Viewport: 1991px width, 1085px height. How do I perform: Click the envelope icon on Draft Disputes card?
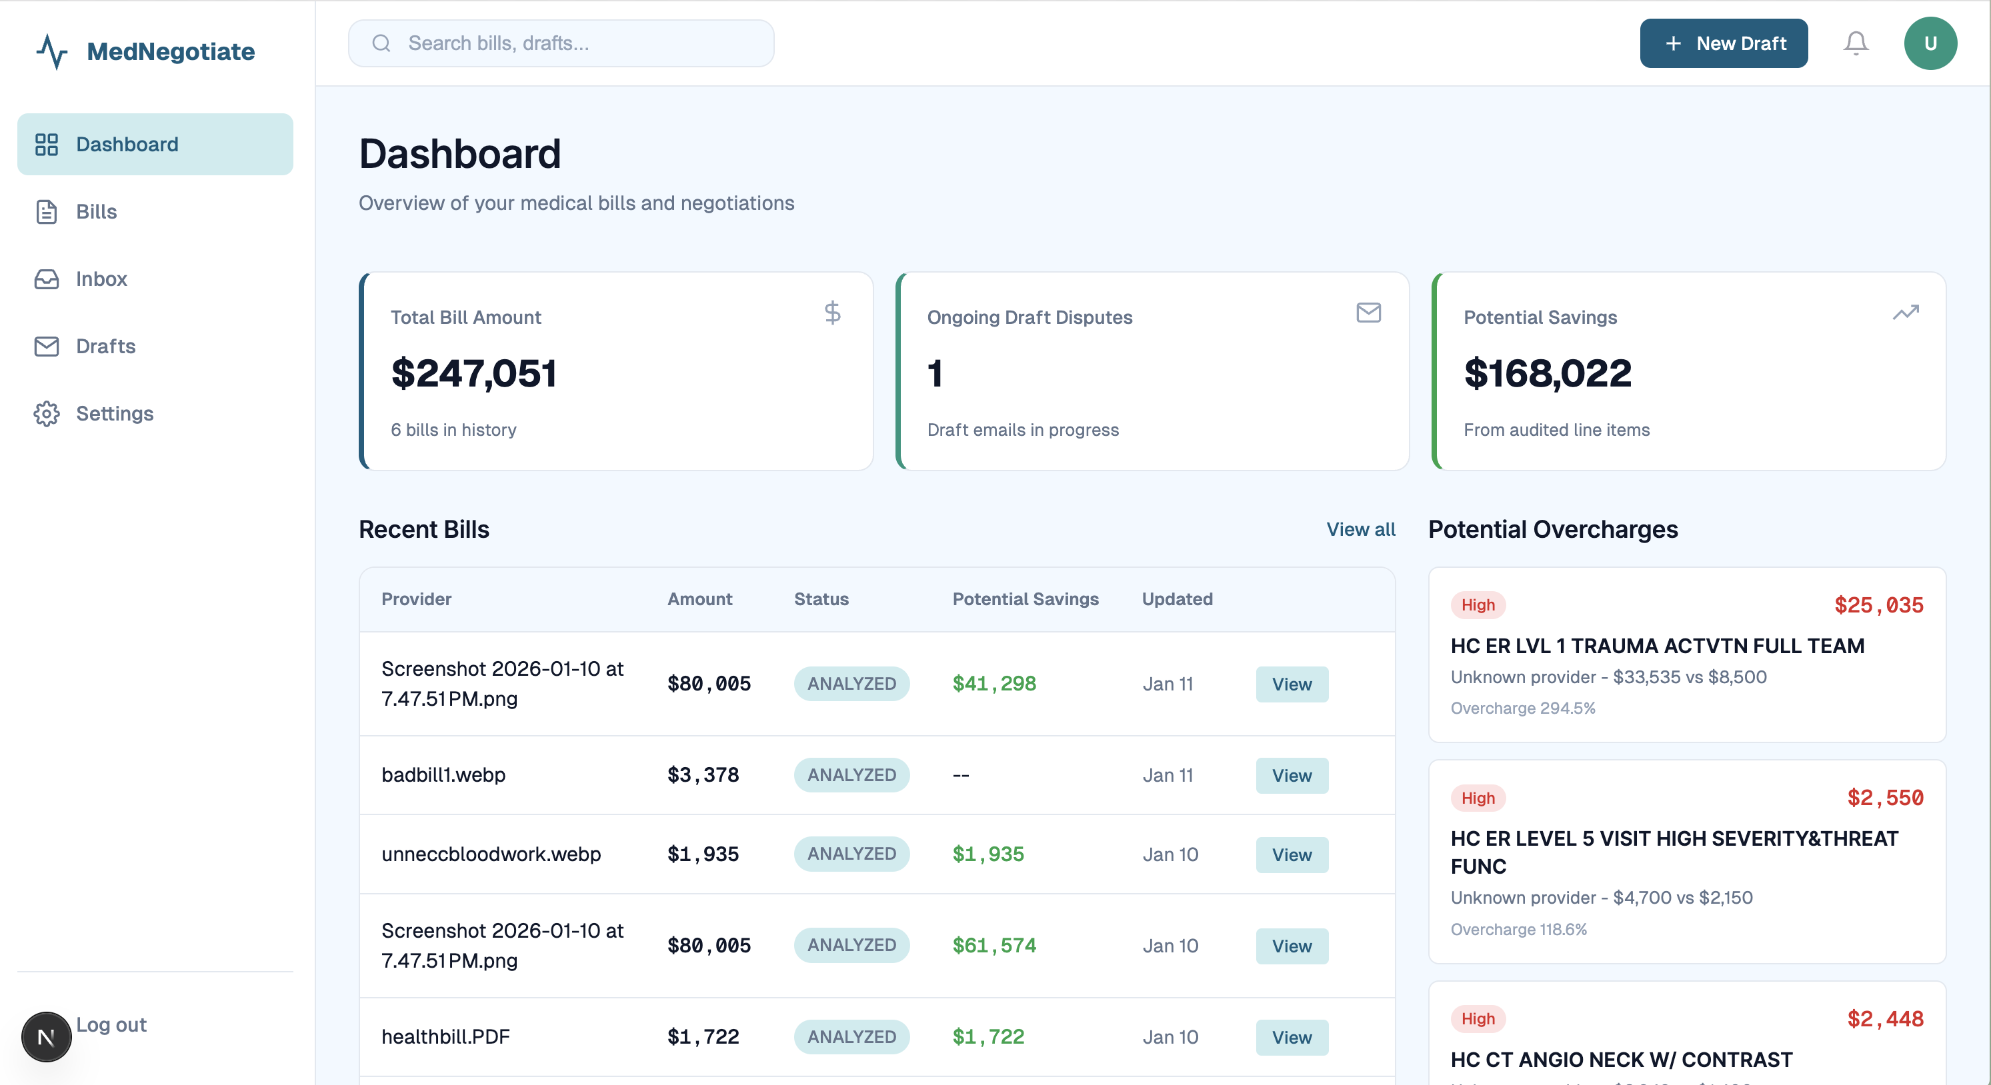point(1368,312)
